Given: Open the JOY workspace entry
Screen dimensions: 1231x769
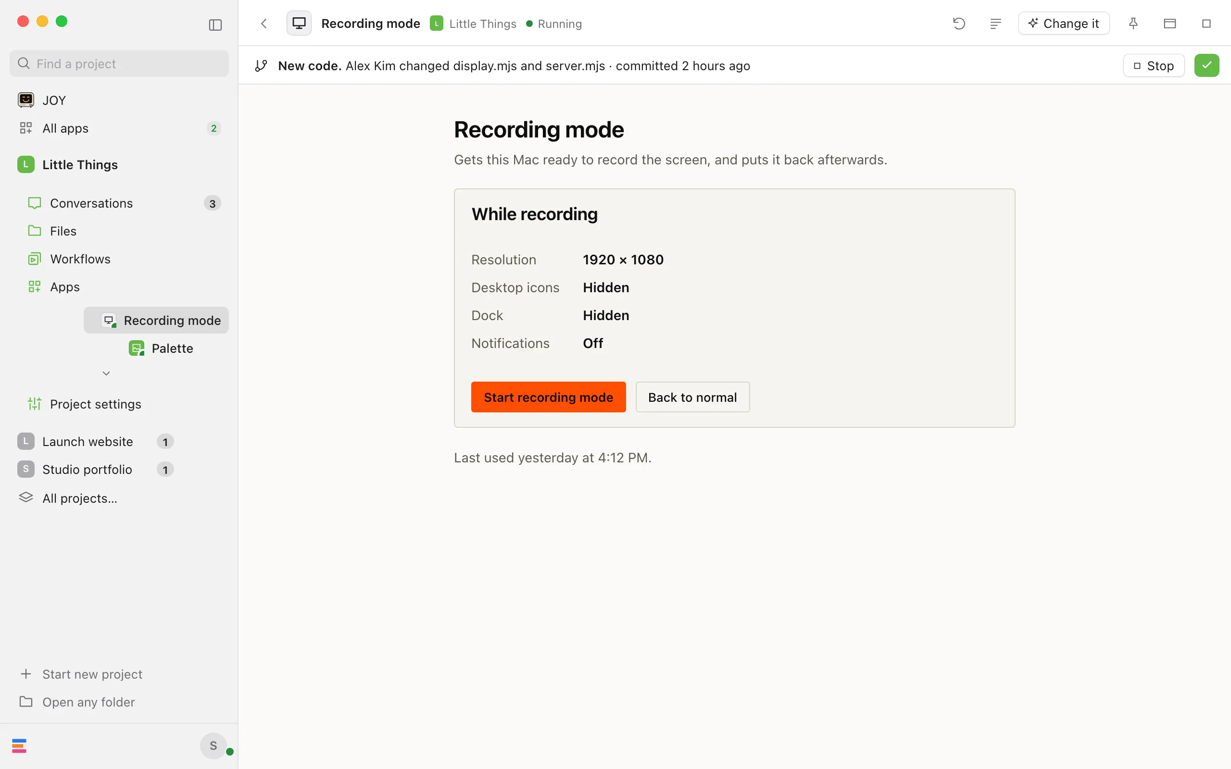Looking at the screenshot, I should 118,100.
